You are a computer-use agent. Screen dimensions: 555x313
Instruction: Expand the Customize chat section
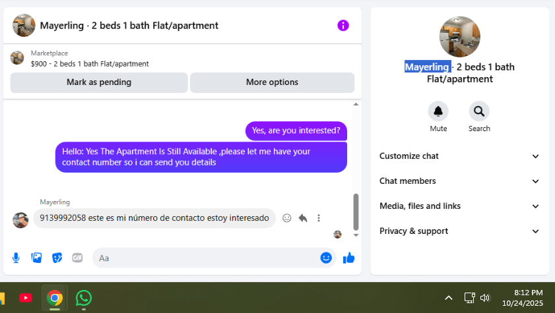(x=459, y=156)
